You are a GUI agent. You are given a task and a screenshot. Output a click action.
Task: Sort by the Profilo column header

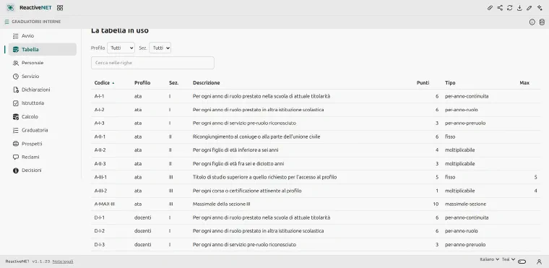click(142, 83)
